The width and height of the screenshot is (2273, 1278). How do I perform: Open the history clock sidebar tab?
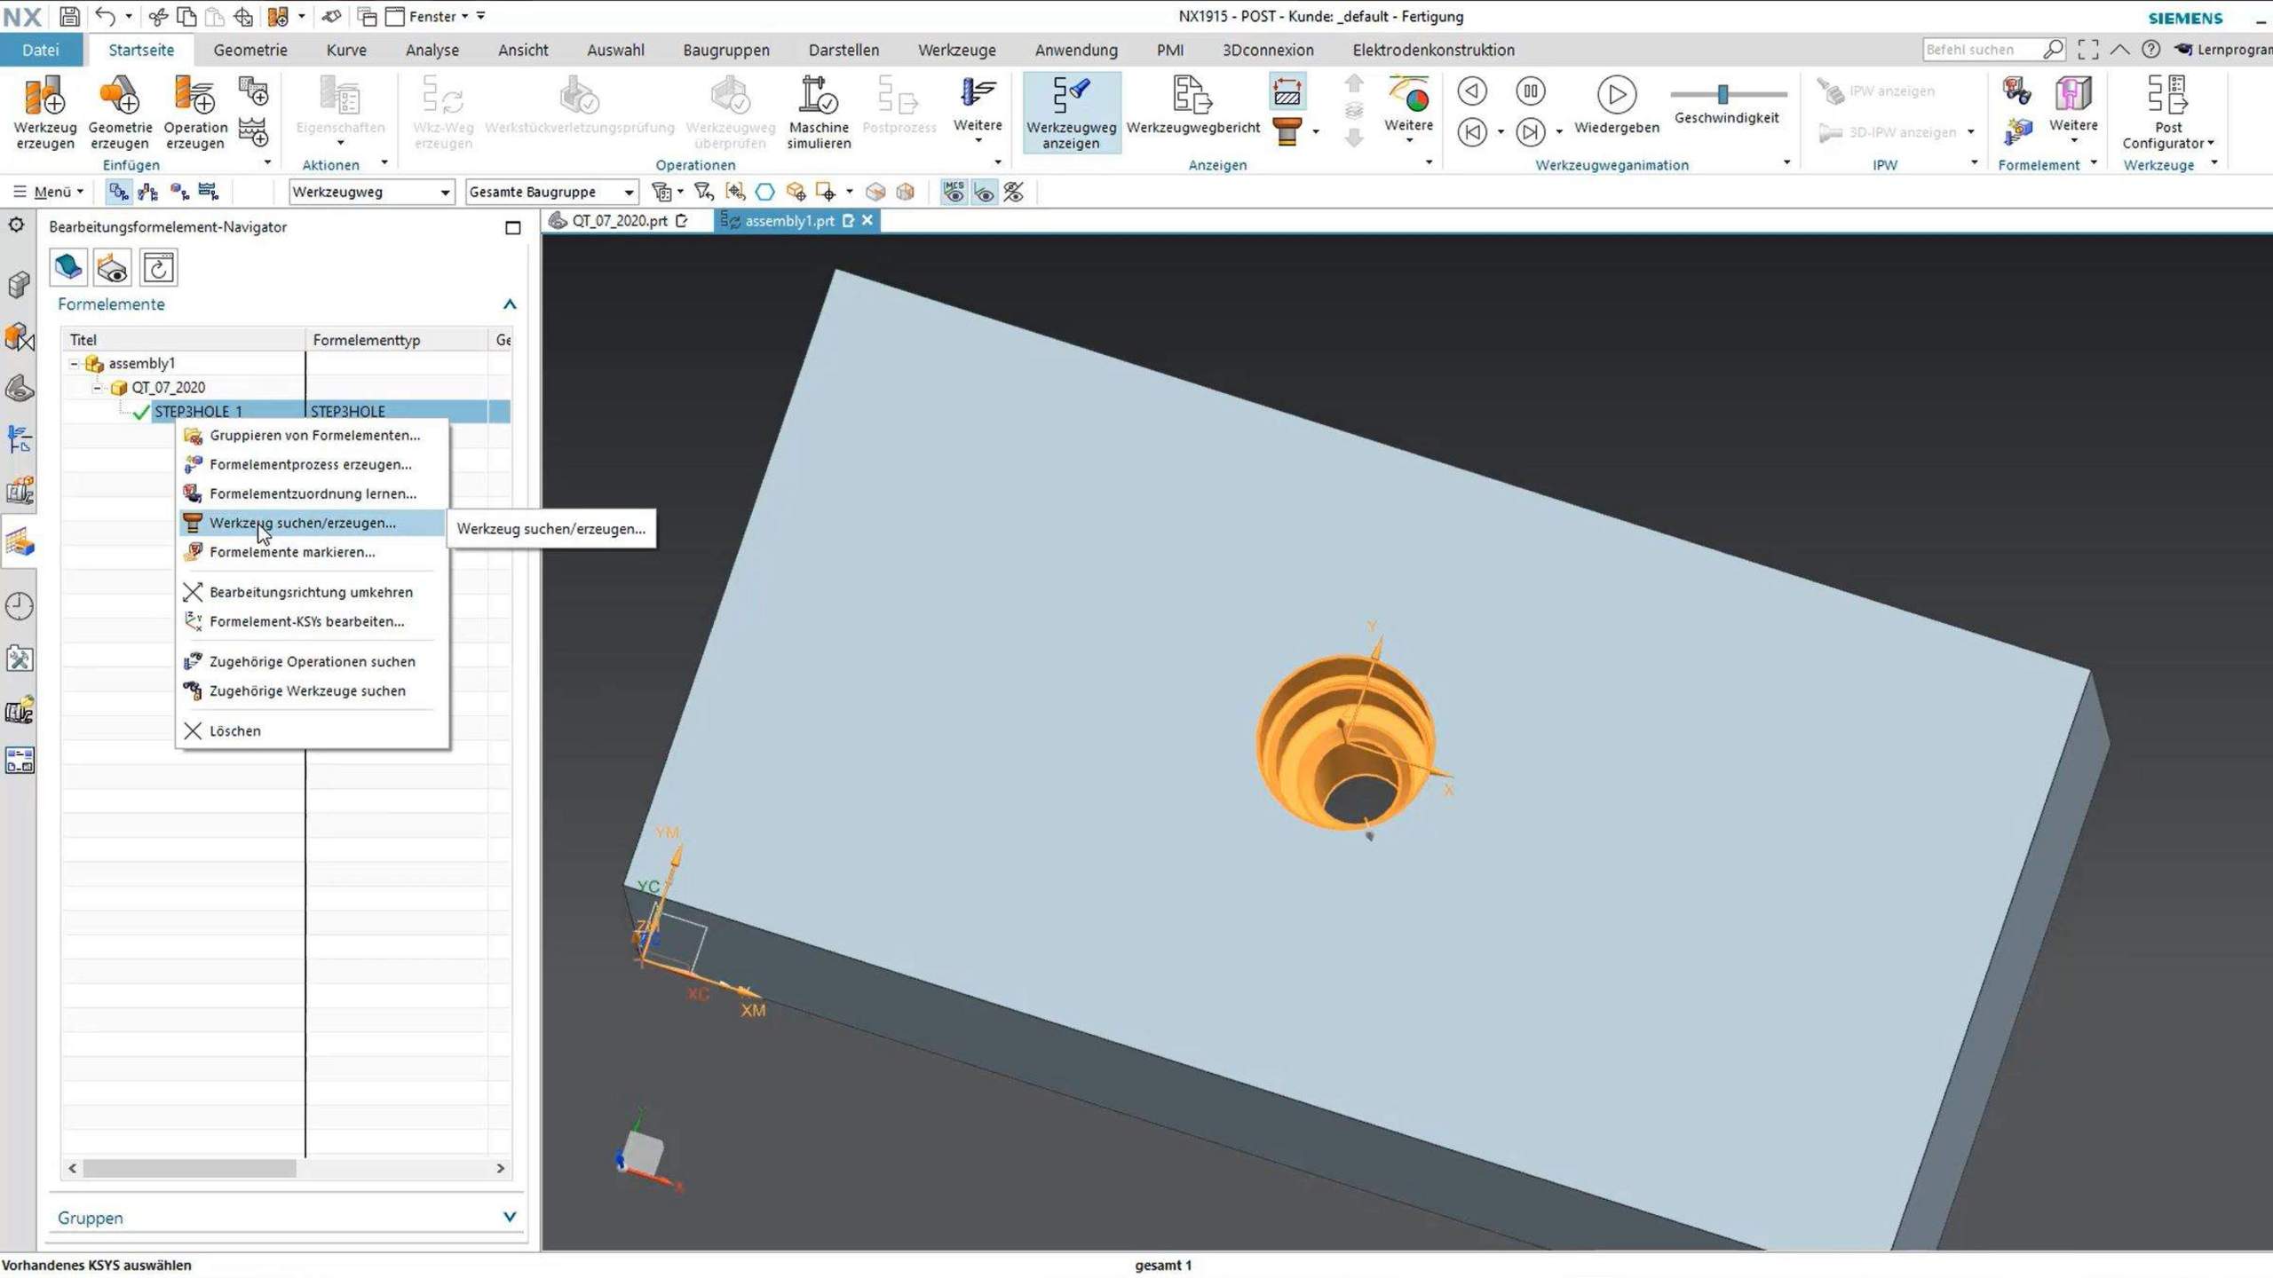[x=19, y=606]
